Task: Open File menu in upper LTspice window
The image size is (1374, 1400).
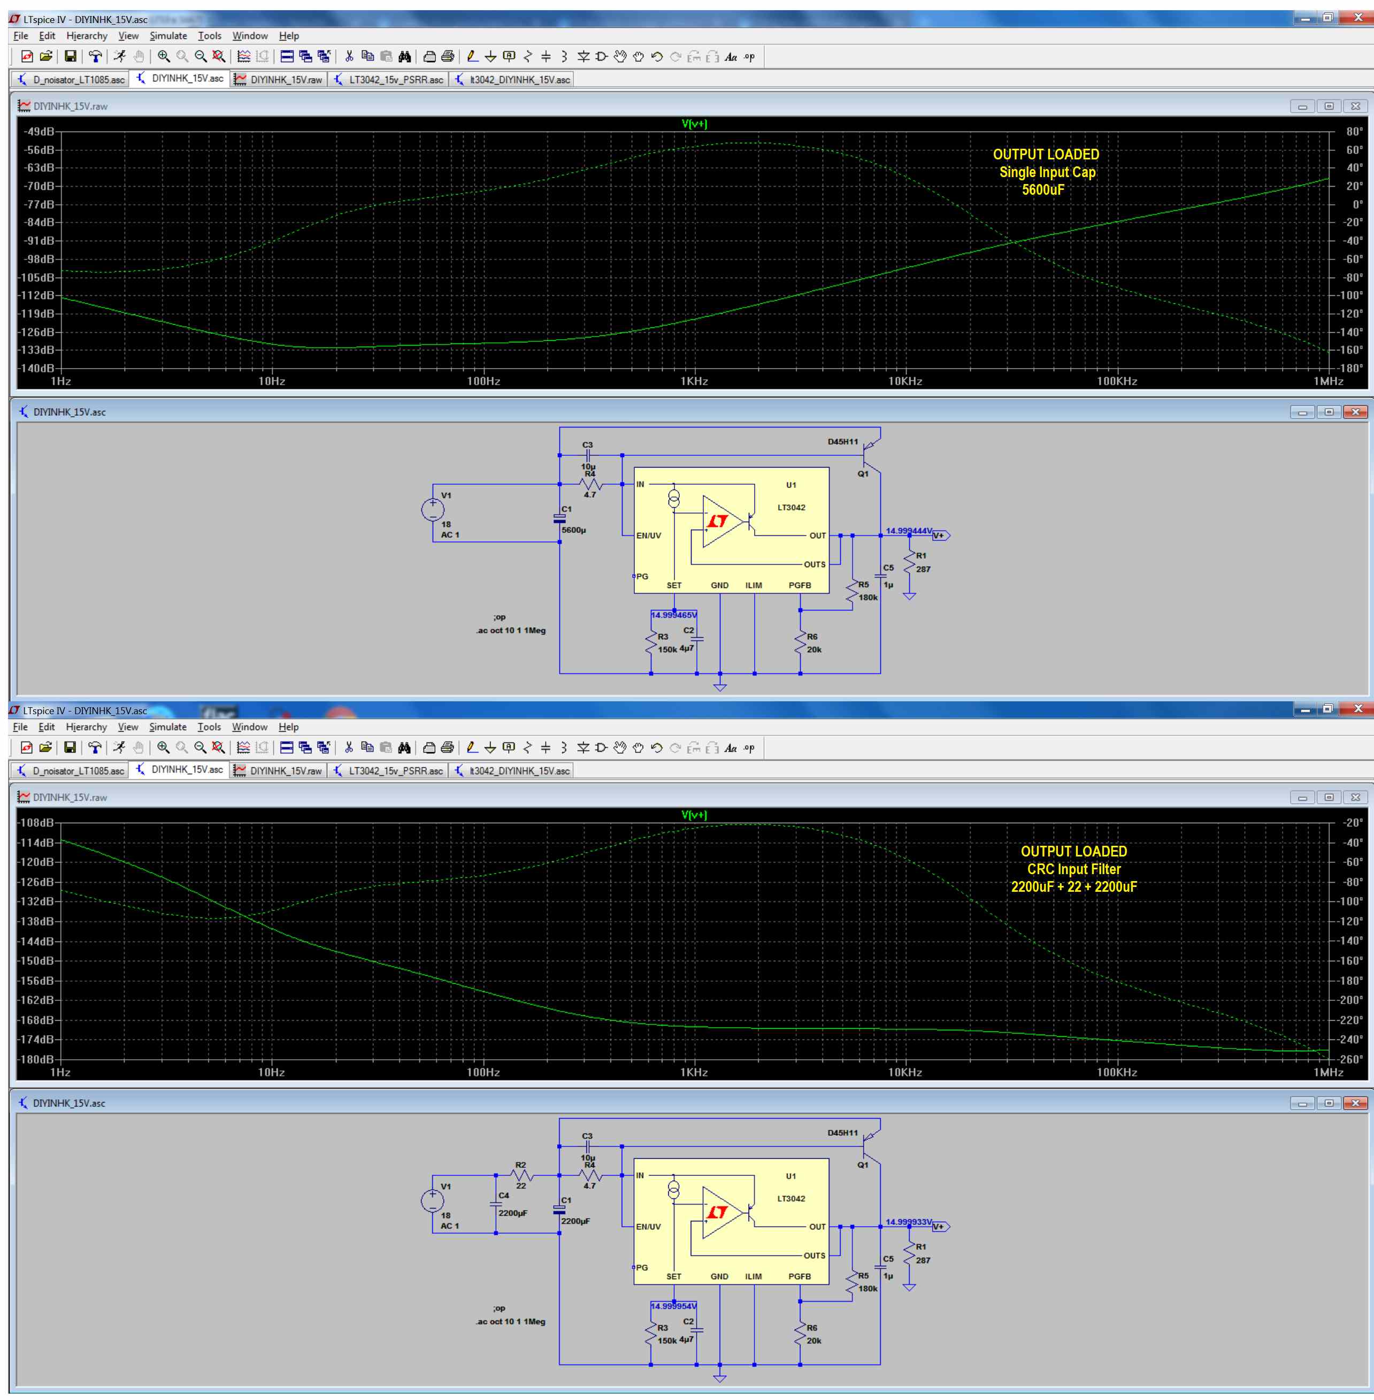Action: tap(21, 35)
